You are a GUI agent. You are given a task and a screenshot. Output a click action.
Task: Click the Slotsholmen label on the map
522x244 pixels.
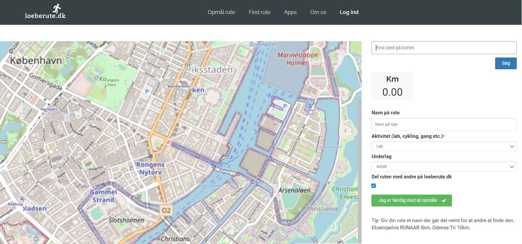point(126,220)
